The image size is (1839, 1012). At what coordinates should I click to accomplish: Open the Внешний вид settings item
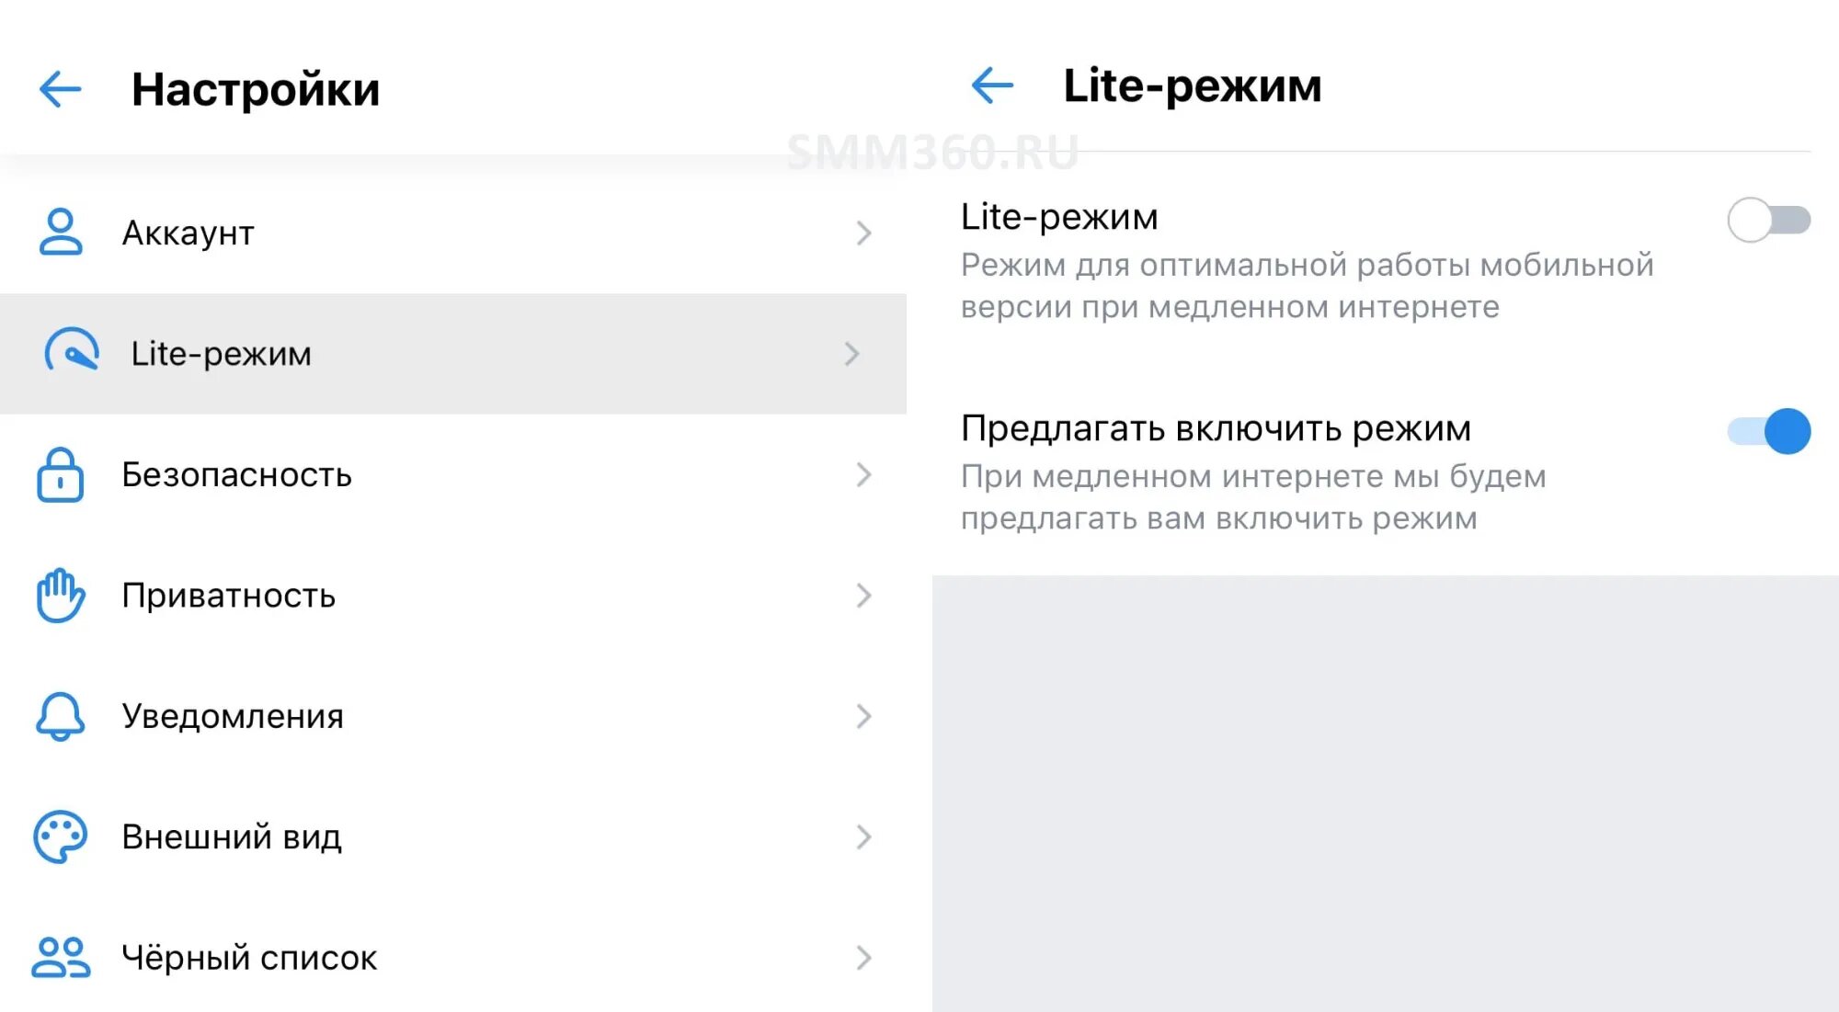(453, 836)
